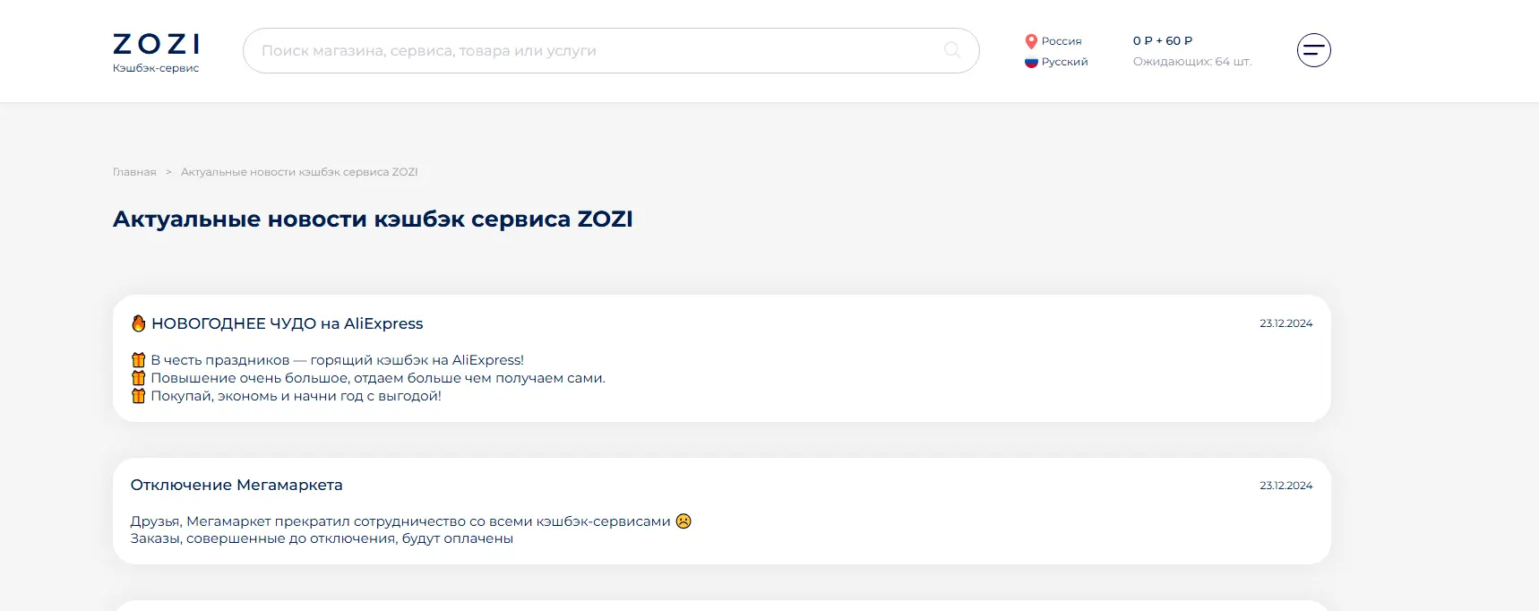Click the ZOZI logo
Screen dimensions: 1539x611
pos(156,44)
